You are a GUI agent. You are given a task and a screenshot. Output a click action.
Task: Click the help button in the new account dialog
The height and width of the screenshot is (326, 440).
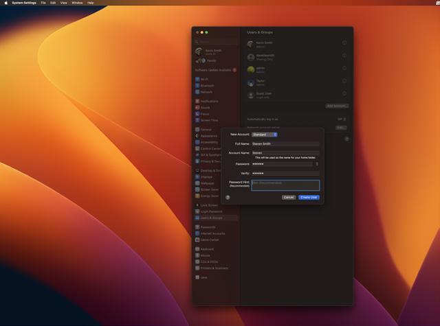click(228, 198)
